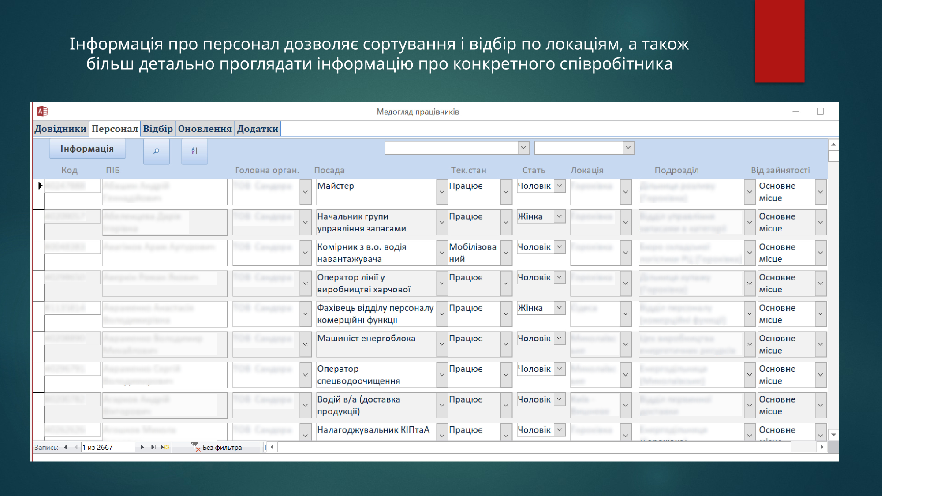
Task: Click the Інформація button
Action: pyautogui.click(x=87, y=149)
